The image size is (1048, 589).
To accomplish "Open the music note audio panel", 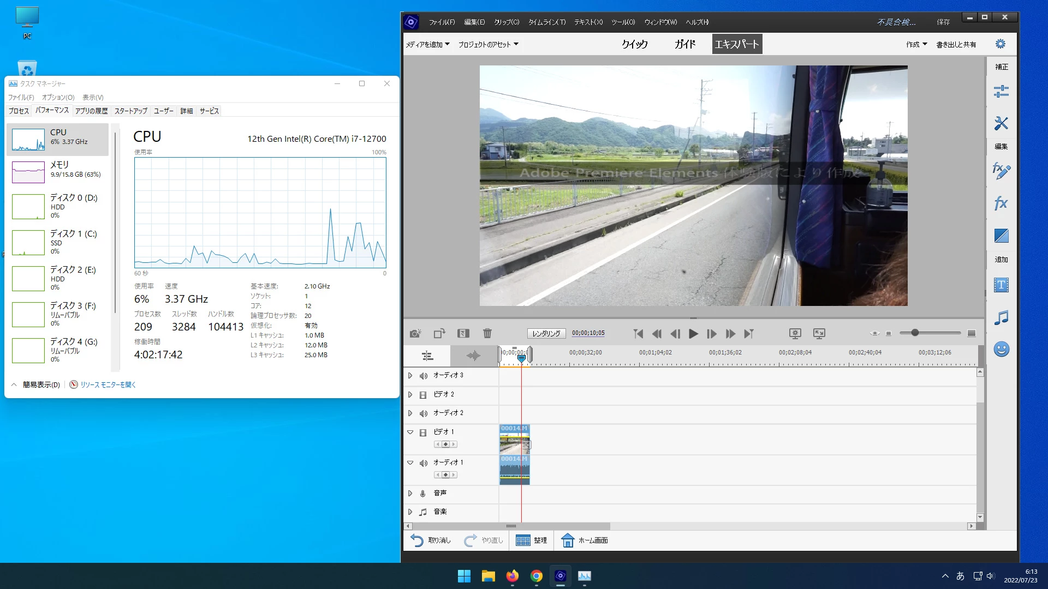I will (1001, 317).
